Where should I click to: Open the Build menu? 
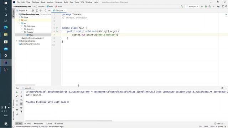pos(66,2)
